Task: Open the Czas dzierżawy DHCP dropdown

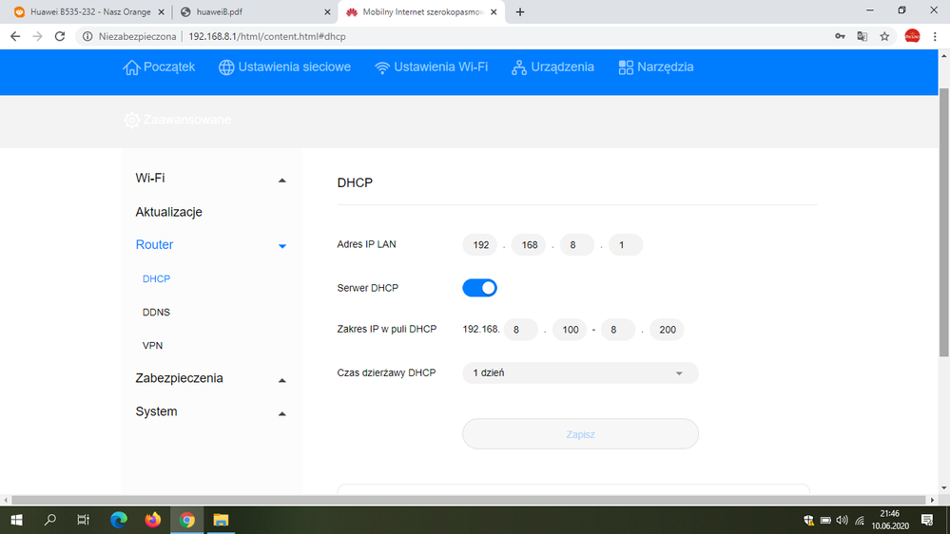Action: coord(580,373)
